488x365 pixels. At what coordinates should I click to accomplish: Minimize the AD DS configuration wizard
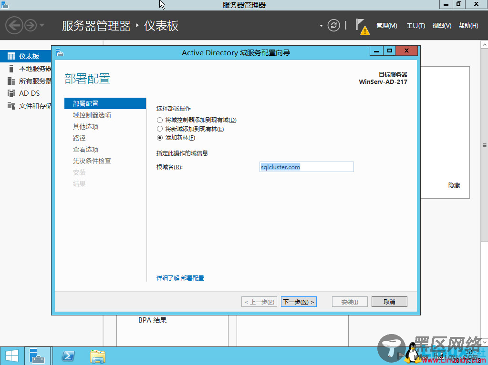[376, 51]
